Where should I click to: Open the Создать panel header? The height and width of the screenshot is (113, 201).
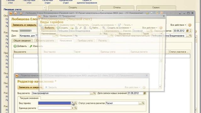tap(73, 8)
